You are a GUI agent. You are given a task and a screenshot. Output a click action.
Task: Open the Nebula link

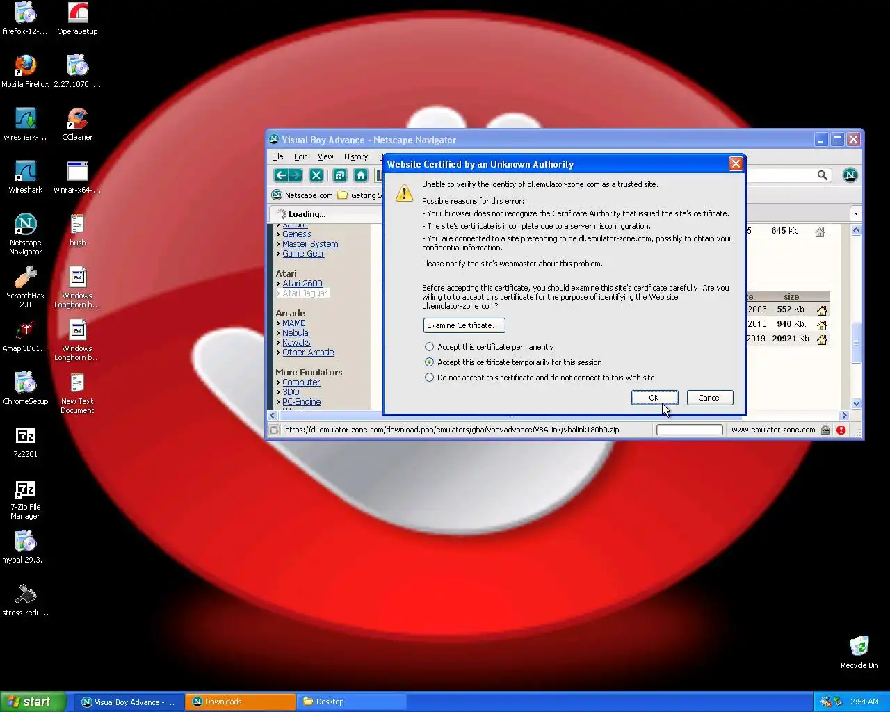click(x=296, y=333)
